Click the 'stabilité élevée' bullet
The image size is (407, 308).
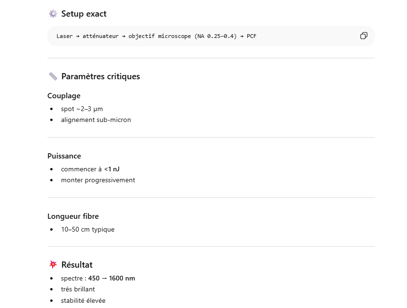click(x=83, y=301)
